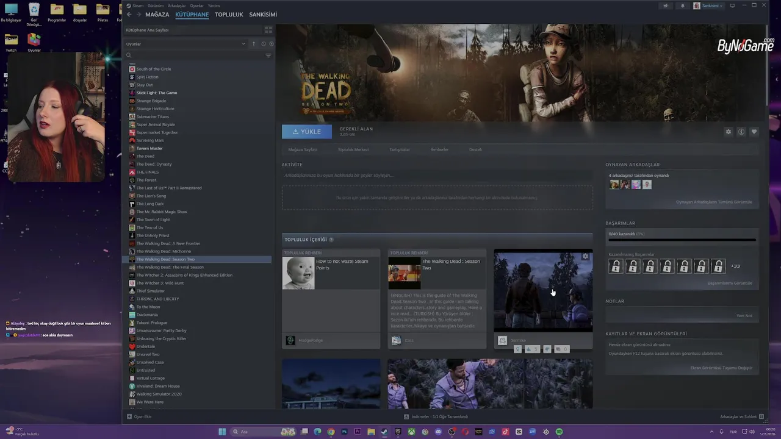
Task: Thumbs down Sermike's screenshot
Action: pos(547,349)
